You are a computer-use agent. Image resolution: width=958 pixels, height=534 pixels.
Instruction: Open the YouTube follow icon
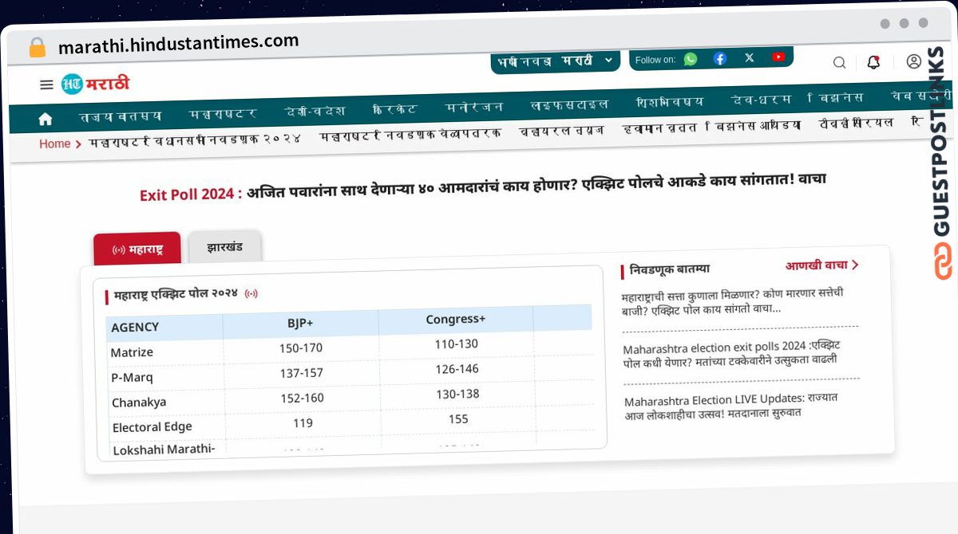click(778, 57)
